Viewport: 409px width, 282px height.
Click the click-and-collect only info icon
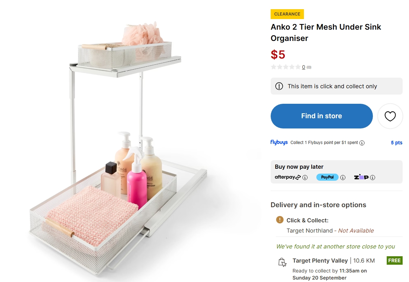279,86
